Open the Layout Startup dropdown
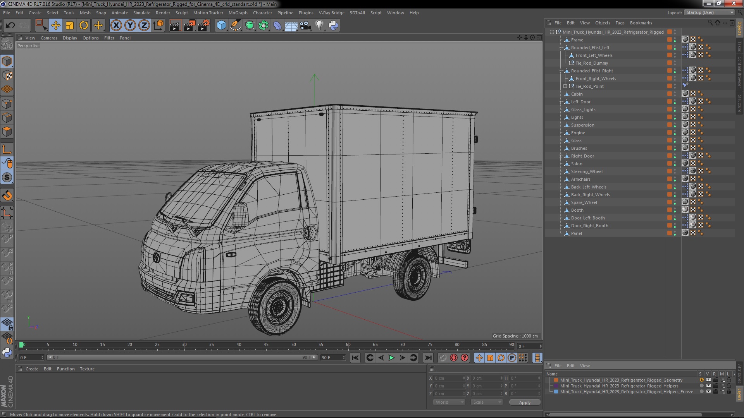The height and width of the screenshot is (418, 744). [x=709, y=13]
